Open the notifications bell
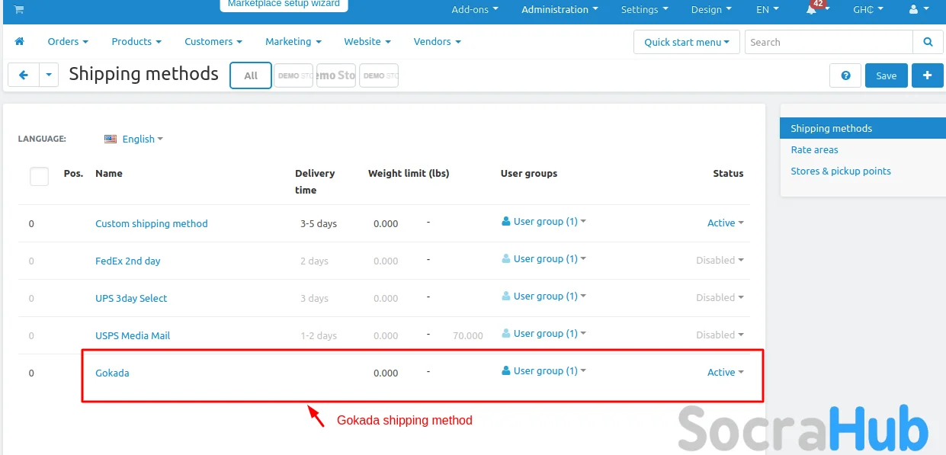 click(811, 10)
